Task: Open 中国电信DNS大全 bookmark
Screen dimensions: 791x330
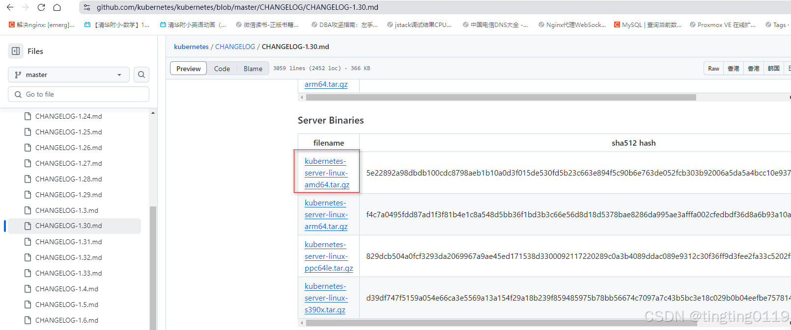Action: [495, 25]
